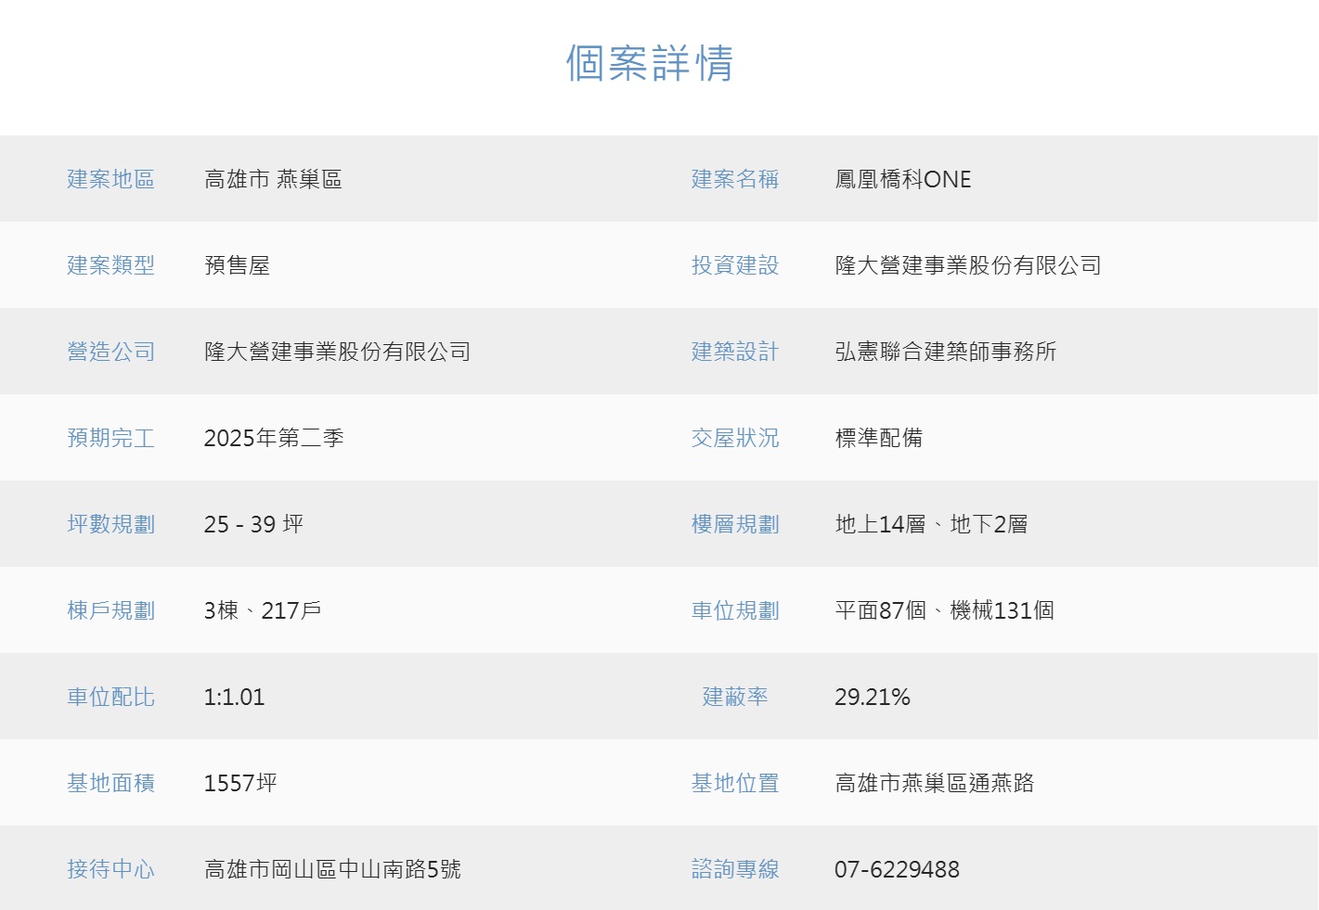Click the project name 鳳凰橋科ONE

tap(903, 179)
